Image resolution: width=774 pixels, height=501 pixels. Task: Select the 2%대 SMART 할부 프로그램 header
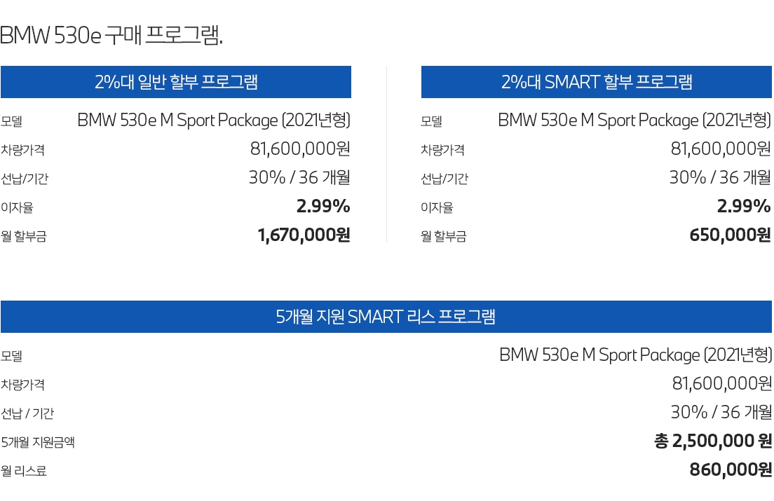597,82
